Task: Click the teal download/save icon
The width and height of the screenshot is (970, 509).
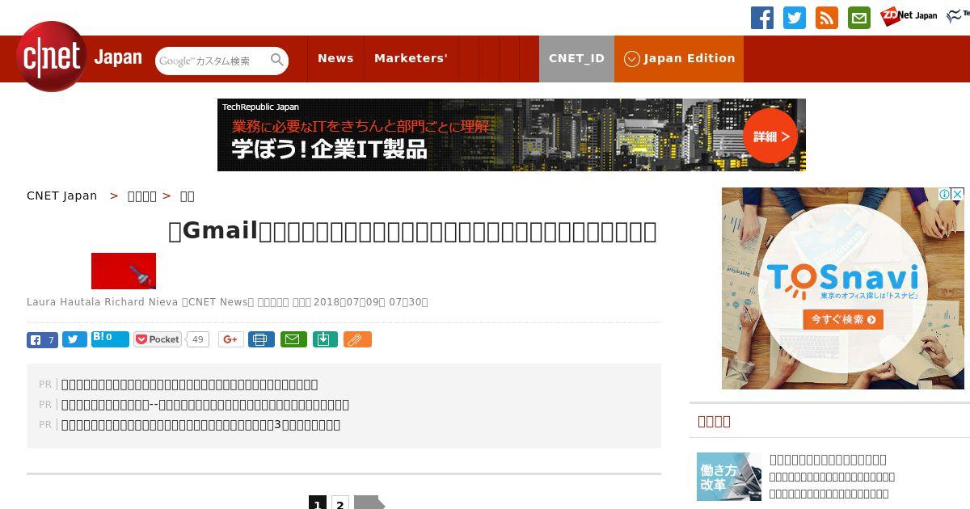Action: [325, 339]
